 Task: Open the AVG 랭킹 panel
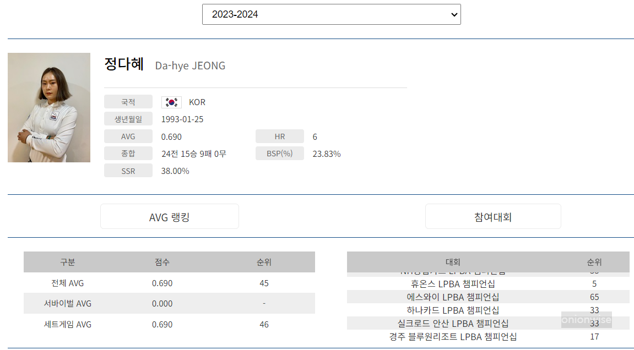pos(169,216)
